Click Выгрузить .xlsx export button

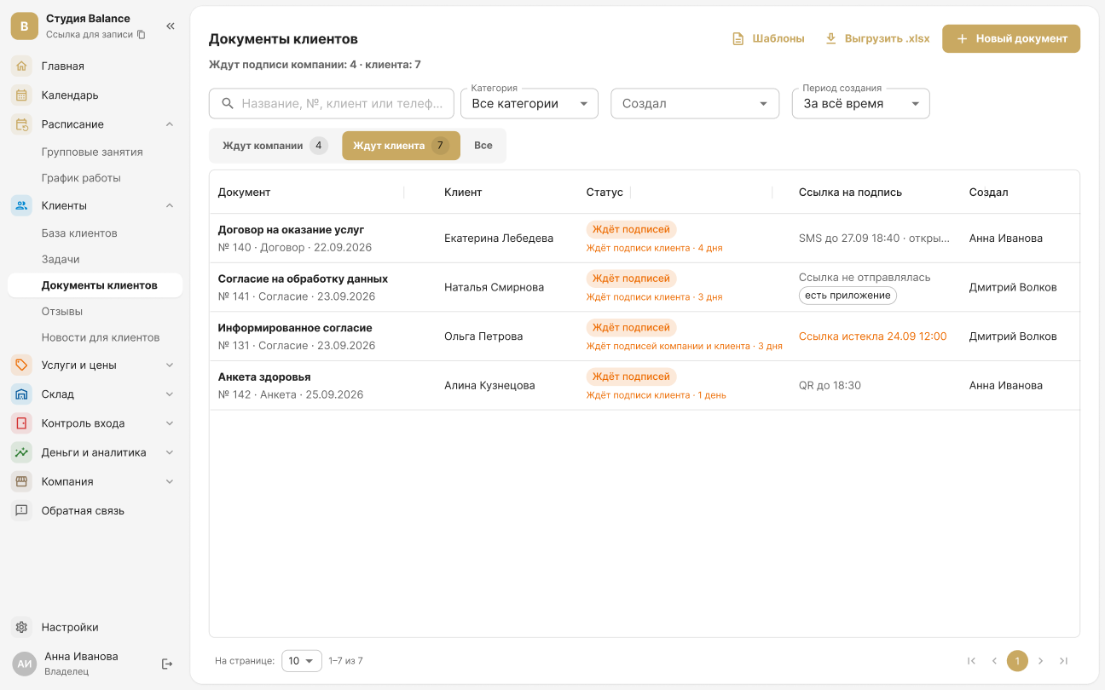pos(877,38)
